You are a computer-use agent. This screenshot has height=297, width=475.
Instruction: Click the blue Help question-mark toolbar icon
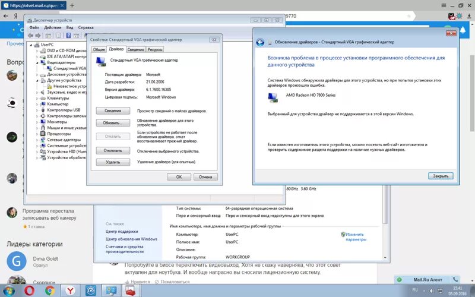(x=68, y=36)
